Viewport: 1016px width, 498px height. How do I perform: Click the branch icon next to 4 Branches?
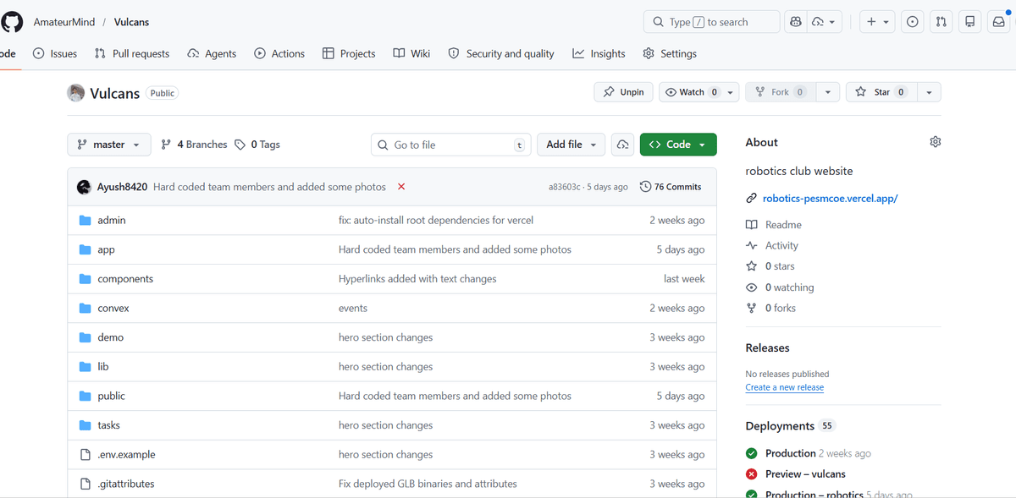(166, 145)
